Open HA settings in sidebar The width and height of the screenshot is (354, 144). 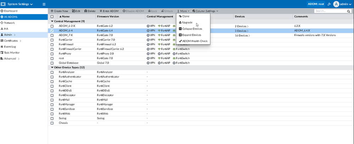[6, 29]
